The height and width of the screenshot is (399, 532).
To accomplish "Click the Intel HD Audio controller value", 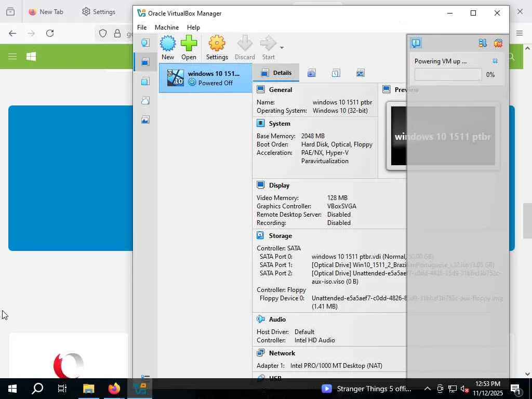I will click(x=314, y=340).
